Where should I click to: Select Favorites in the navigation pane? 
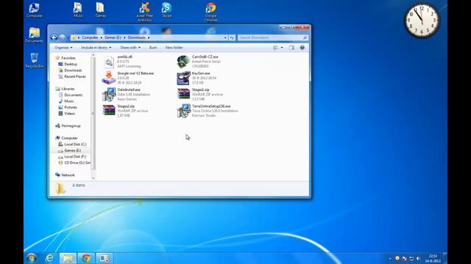[68, 58]
